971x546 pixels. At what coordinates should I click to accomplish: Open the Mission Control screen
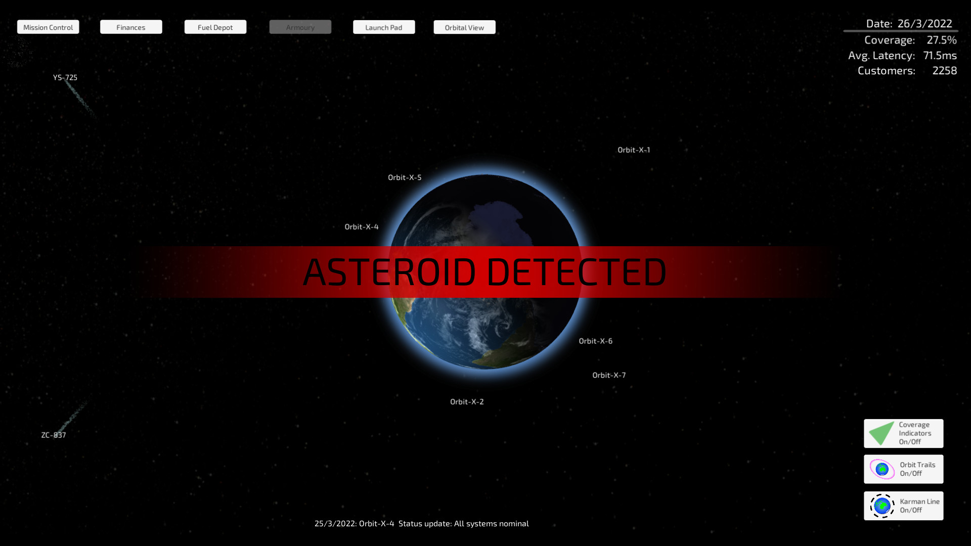(x=48, y=27)
